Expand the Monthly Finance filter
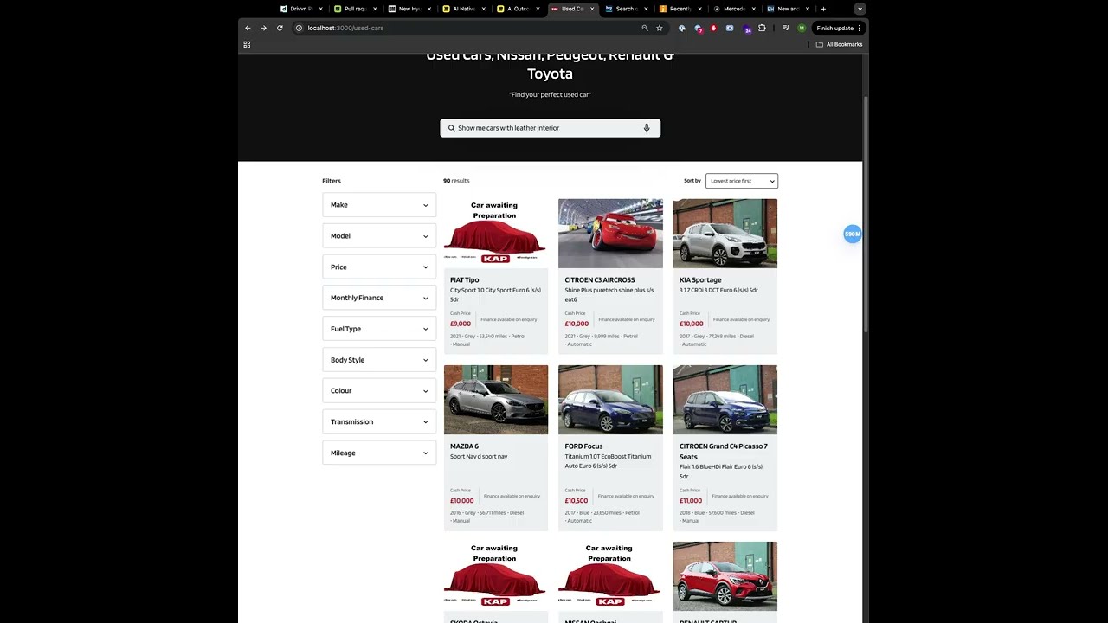1108x623 pixels. pos(379,298)
